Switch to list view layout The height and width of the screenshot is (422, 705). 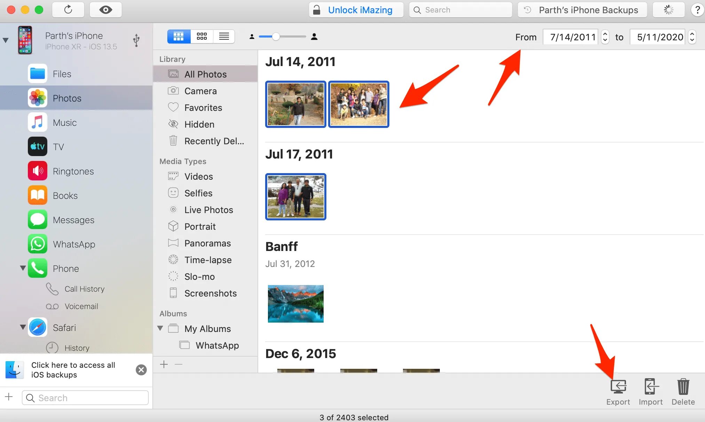point(224,37)
